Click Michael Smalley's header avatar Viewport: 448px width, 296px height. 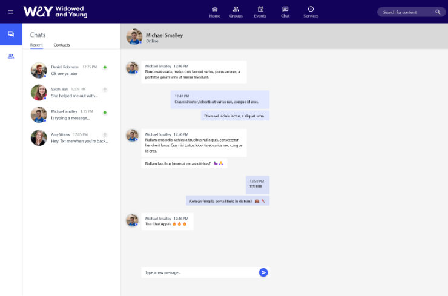click(x=134, y=36)
